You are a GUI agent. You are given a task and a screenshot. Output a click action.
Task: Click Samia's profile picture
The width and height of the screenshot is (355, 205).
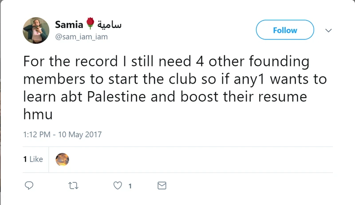36,31
